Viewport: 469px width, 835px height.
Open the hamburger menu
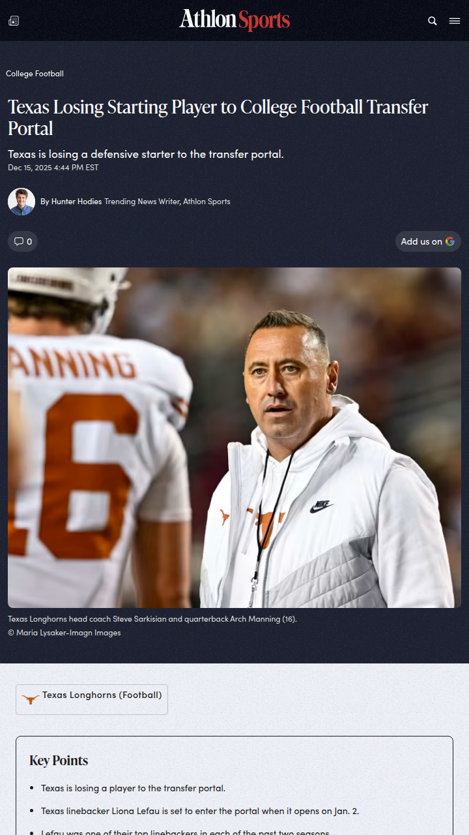click(455, 21)
